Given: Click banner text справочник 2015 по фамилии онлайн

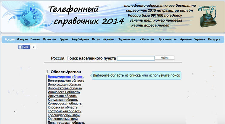Looking at the screenshot, I should pyautogui.click(x=159, y=10).
